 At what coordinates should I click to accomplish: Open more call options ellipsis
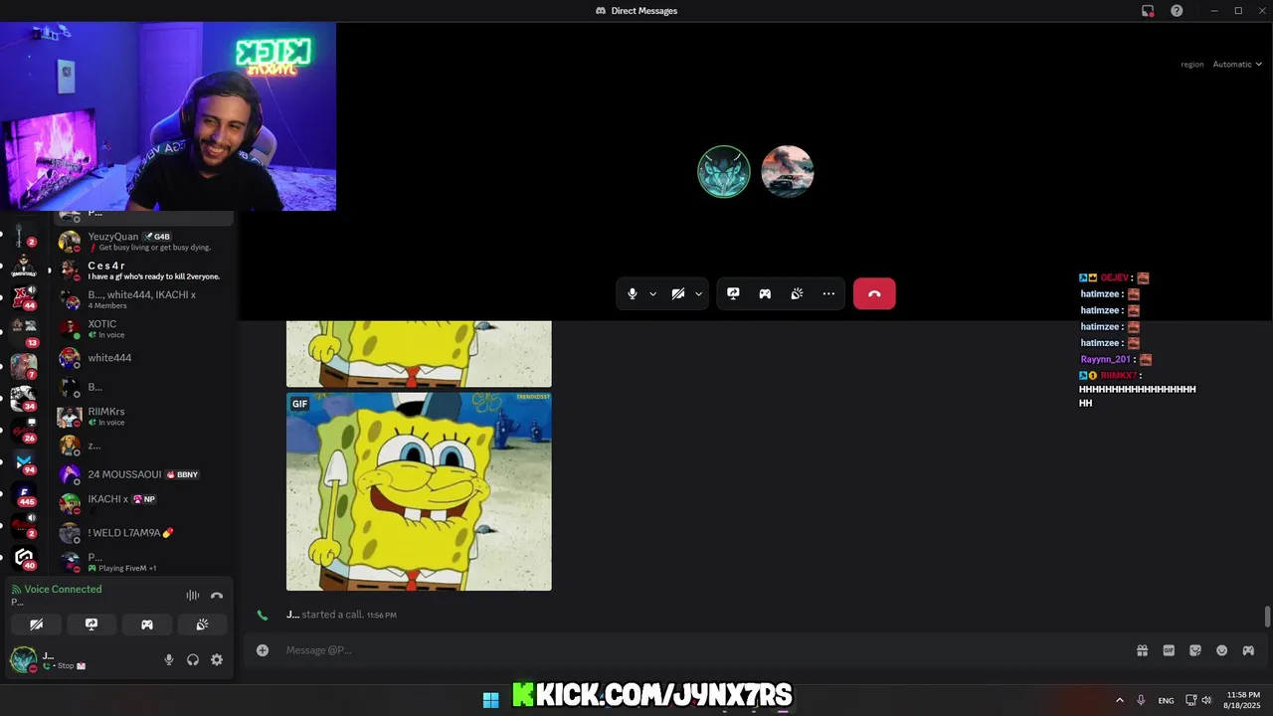pyautogui.click(x=828, y=293)
